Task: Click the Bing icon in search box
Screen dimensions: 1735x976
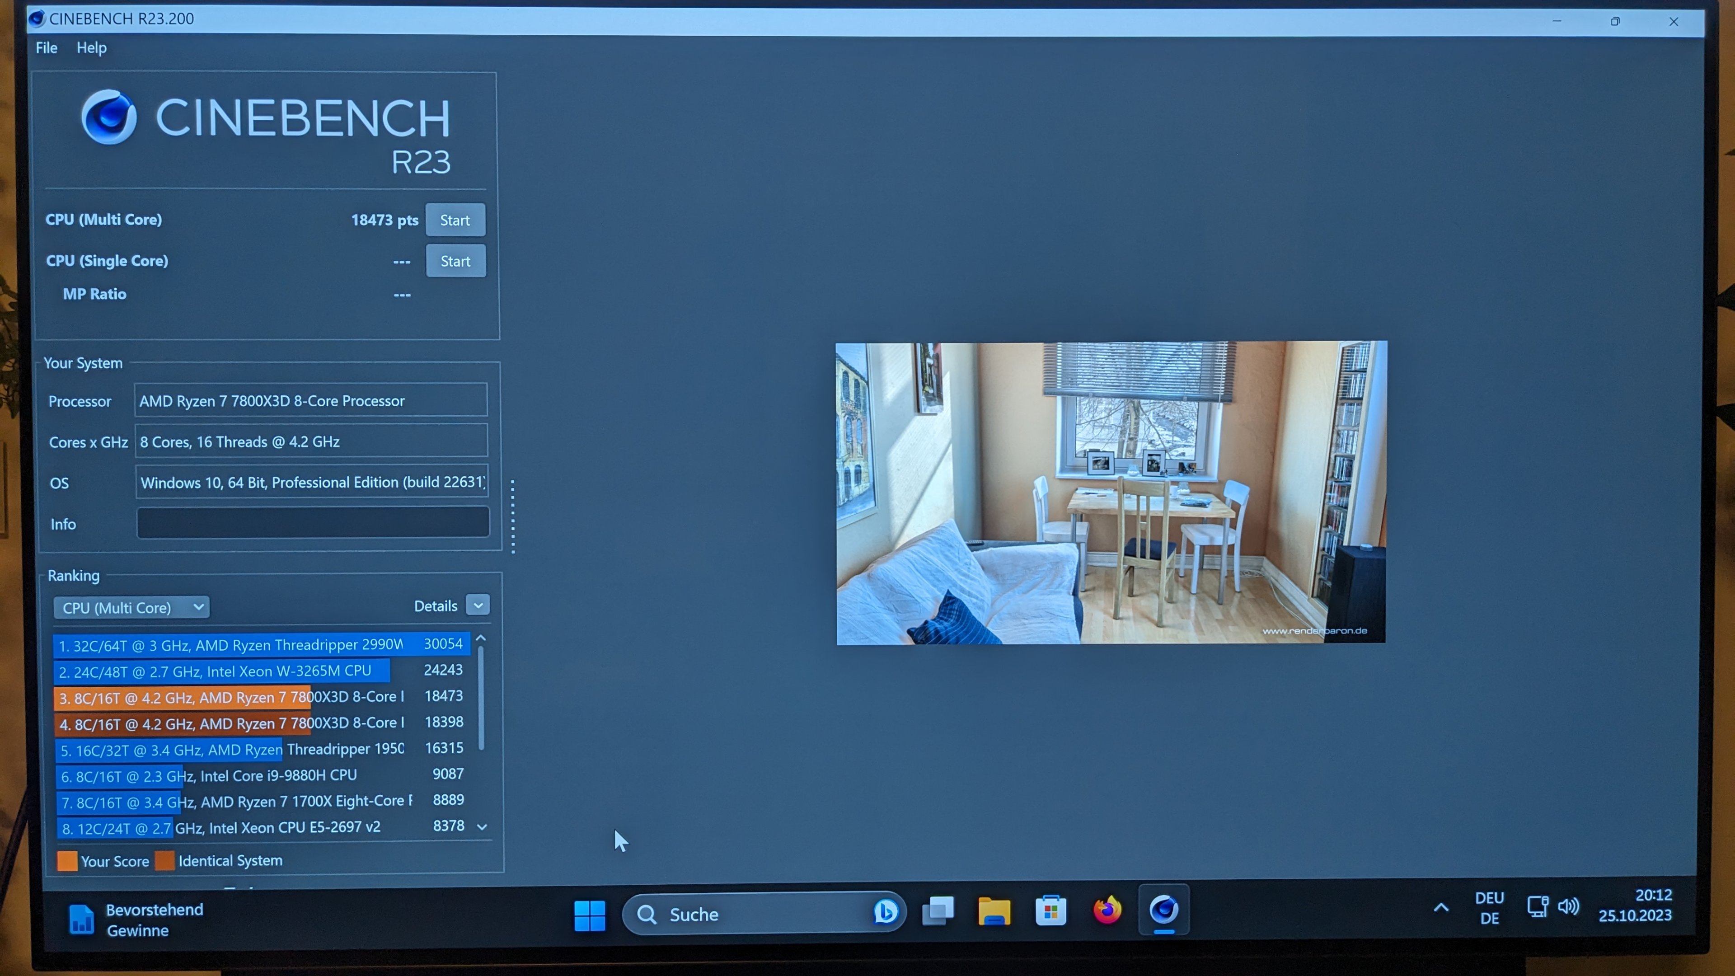Action: 885,912
